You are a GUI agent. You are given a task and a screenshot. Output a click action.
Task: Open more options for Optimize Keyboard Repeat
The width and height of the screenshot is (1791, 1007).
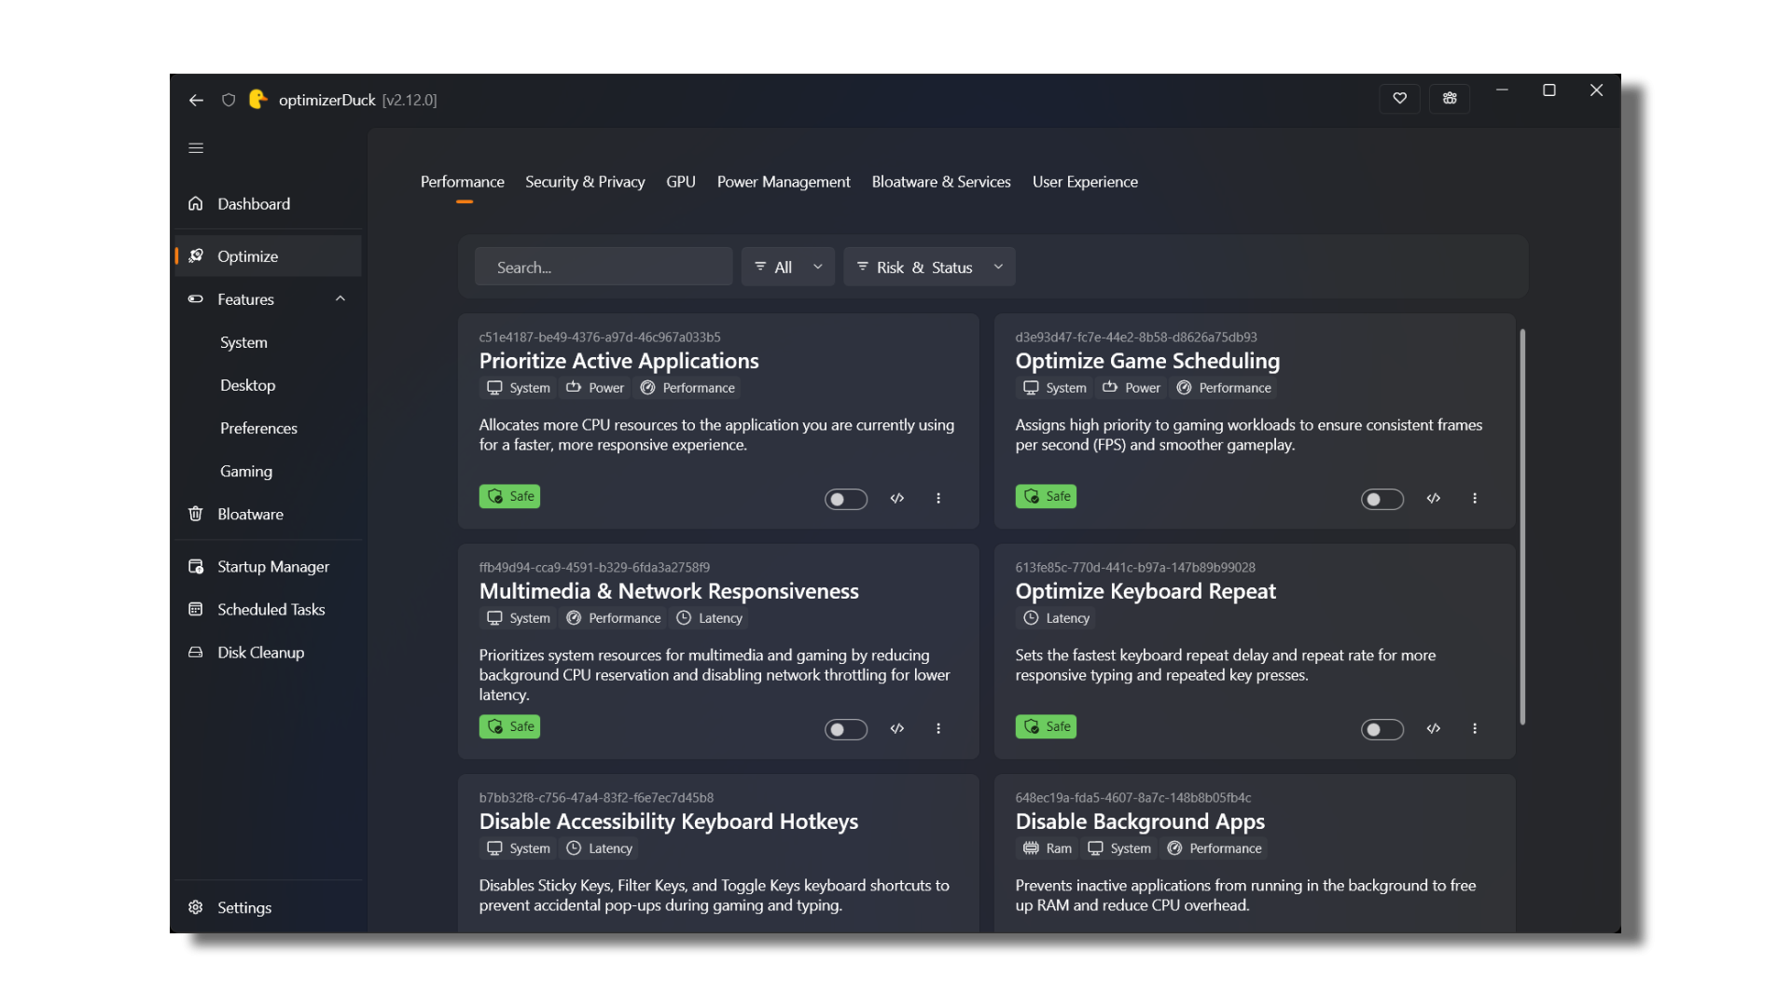click(1475, 728)
